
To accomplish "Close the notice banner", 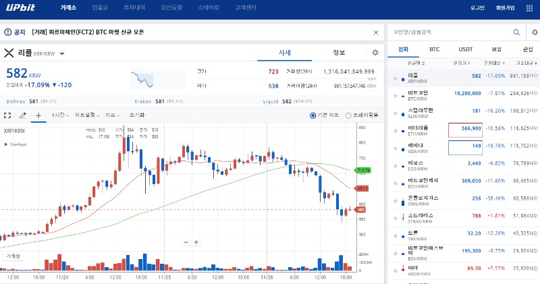I will coord(376,32).
